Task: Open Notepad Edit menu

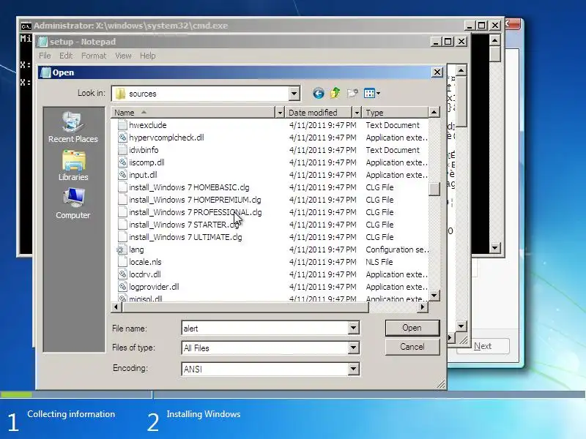Action: [x=66, y=56]
